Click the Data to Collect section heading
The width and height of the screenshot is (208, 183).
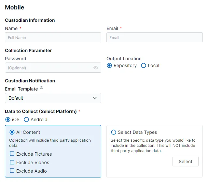click(x=41, y=111)
